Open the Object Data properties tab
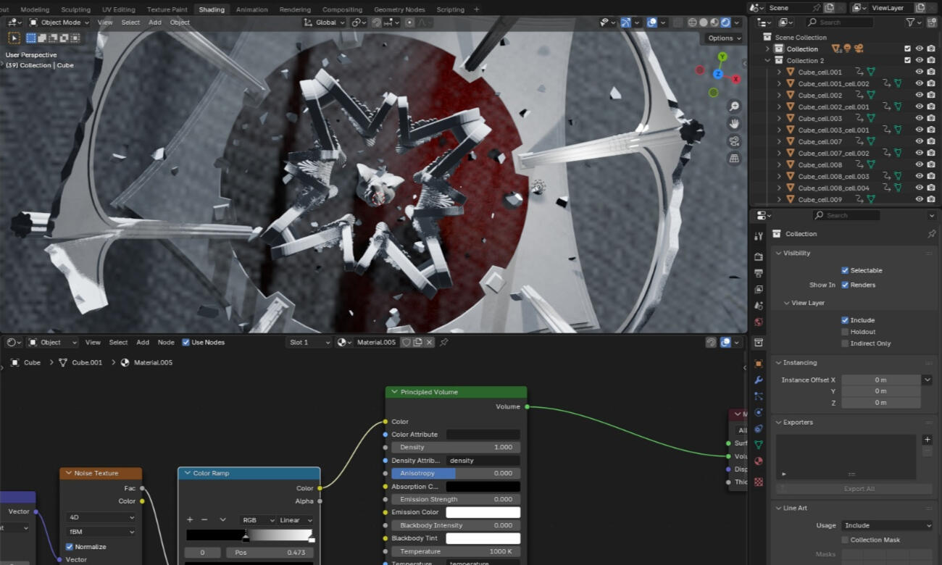Image resolution: width=942 pixels, height=565 pixels. (759, 445)
